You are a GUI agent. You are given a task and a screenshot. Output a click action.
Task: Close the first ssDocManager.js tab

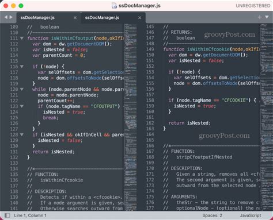[x=75, y=18]
